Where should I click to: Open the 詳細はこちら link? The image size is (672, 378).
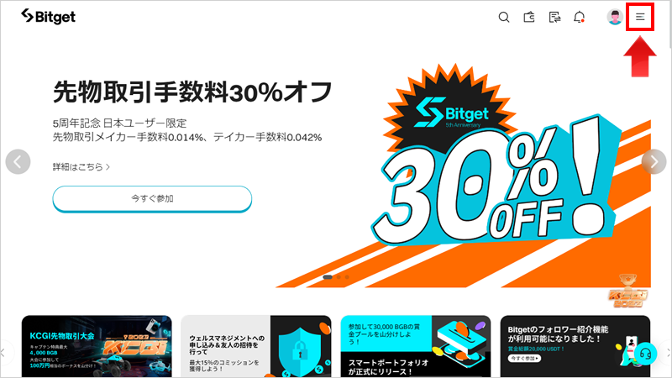click(81, 166)
